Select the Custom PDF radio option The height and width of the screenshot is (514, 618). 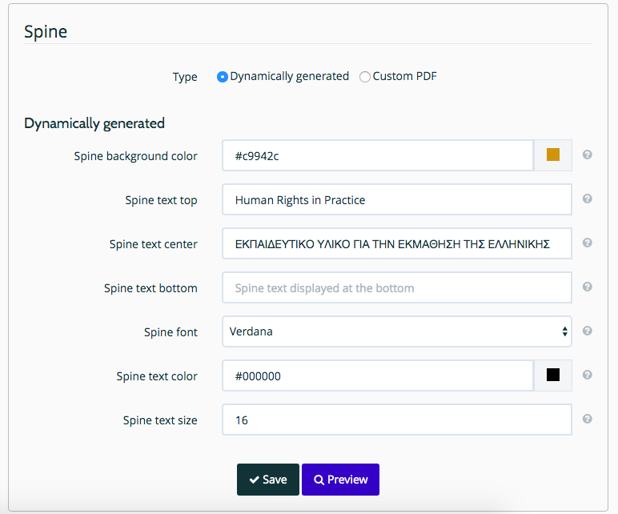(365, 77)
